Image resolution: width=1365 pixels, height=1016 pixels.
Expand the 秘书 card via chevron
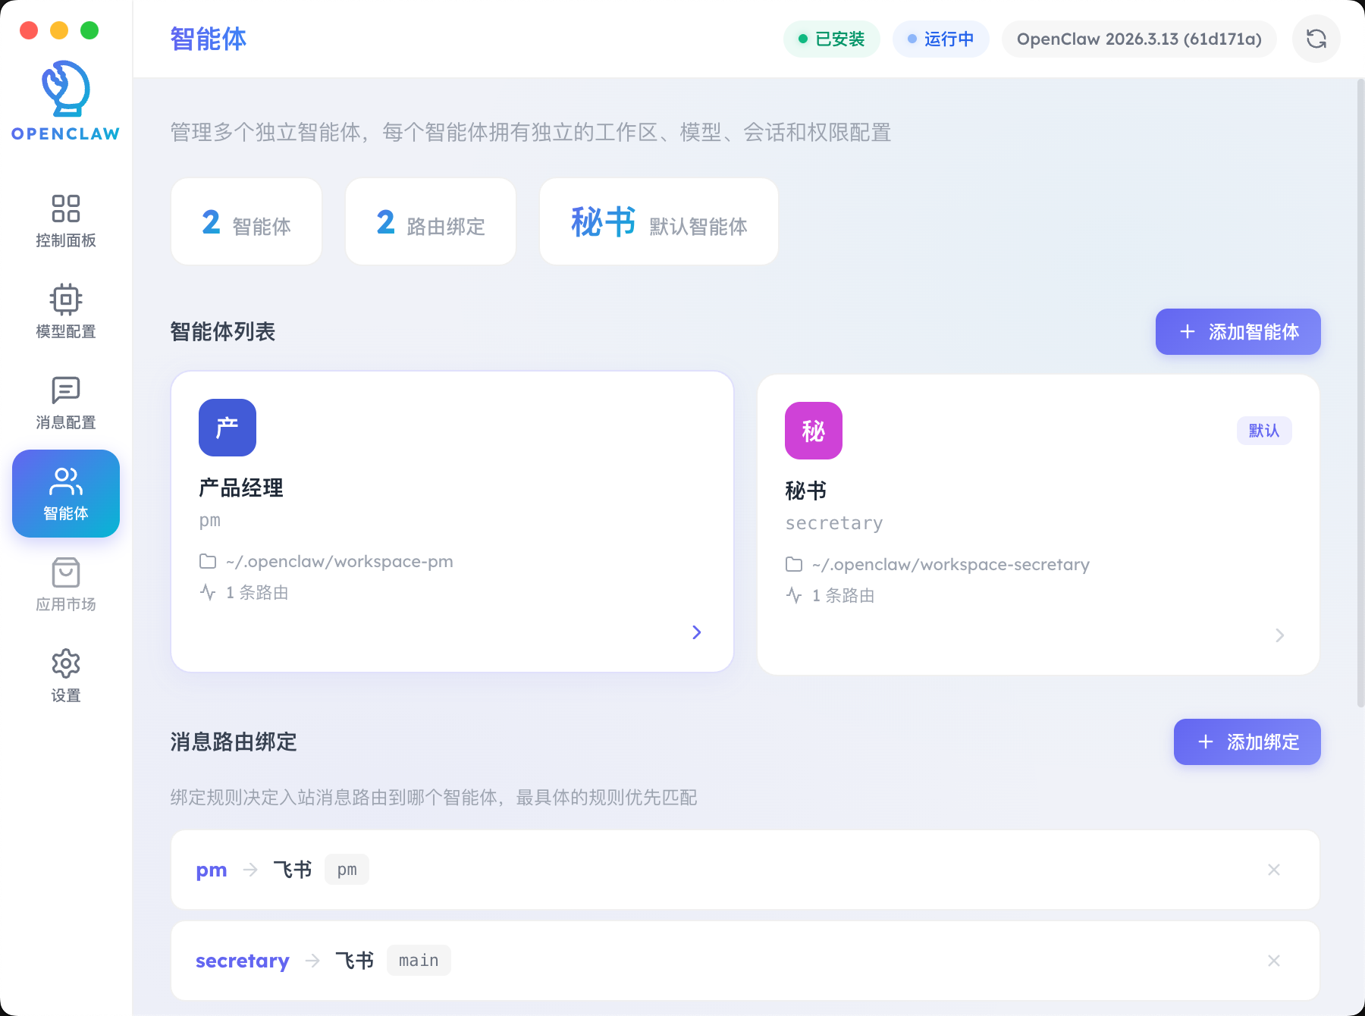(1280, 635)
